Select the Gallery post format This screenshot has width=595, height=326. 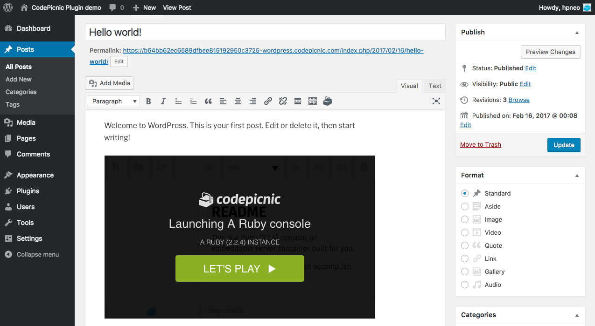pyautogui.click(x=464, y=272)
